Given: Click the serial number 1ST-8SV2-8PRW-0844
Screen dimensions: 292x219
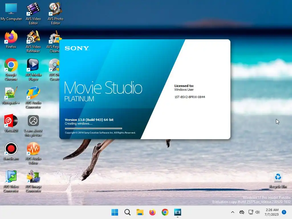Looking at the screenshot, I should pyautogui.click(x=190, y=97).
